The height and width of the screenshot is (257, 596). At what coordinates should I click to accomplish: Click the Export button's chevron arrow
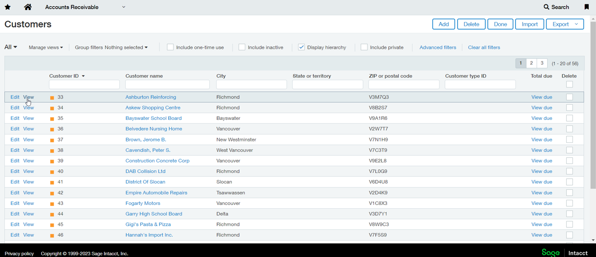coord(576,24)
